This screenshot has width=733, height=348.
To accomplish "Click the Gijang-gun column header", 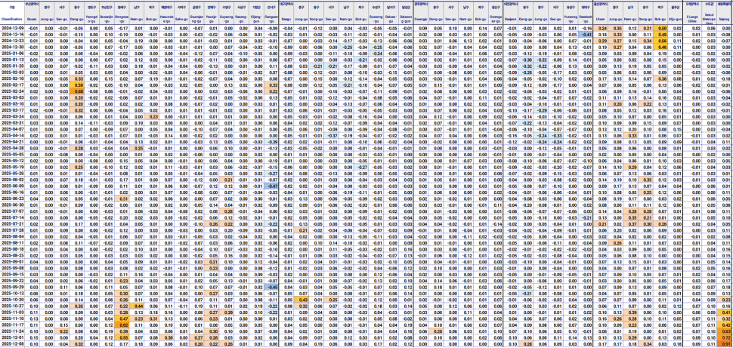I will [x=255, y=17].
